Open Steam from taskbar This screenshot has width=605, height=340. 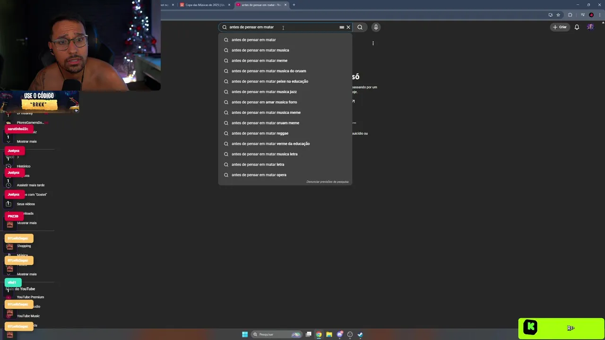tap(360, 334)
